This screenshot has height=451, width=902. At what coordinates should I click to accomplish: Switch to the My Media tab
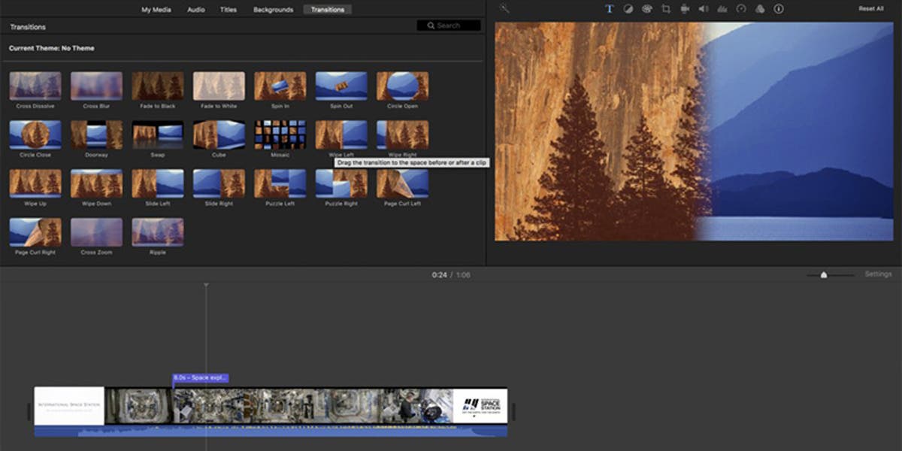156,10
